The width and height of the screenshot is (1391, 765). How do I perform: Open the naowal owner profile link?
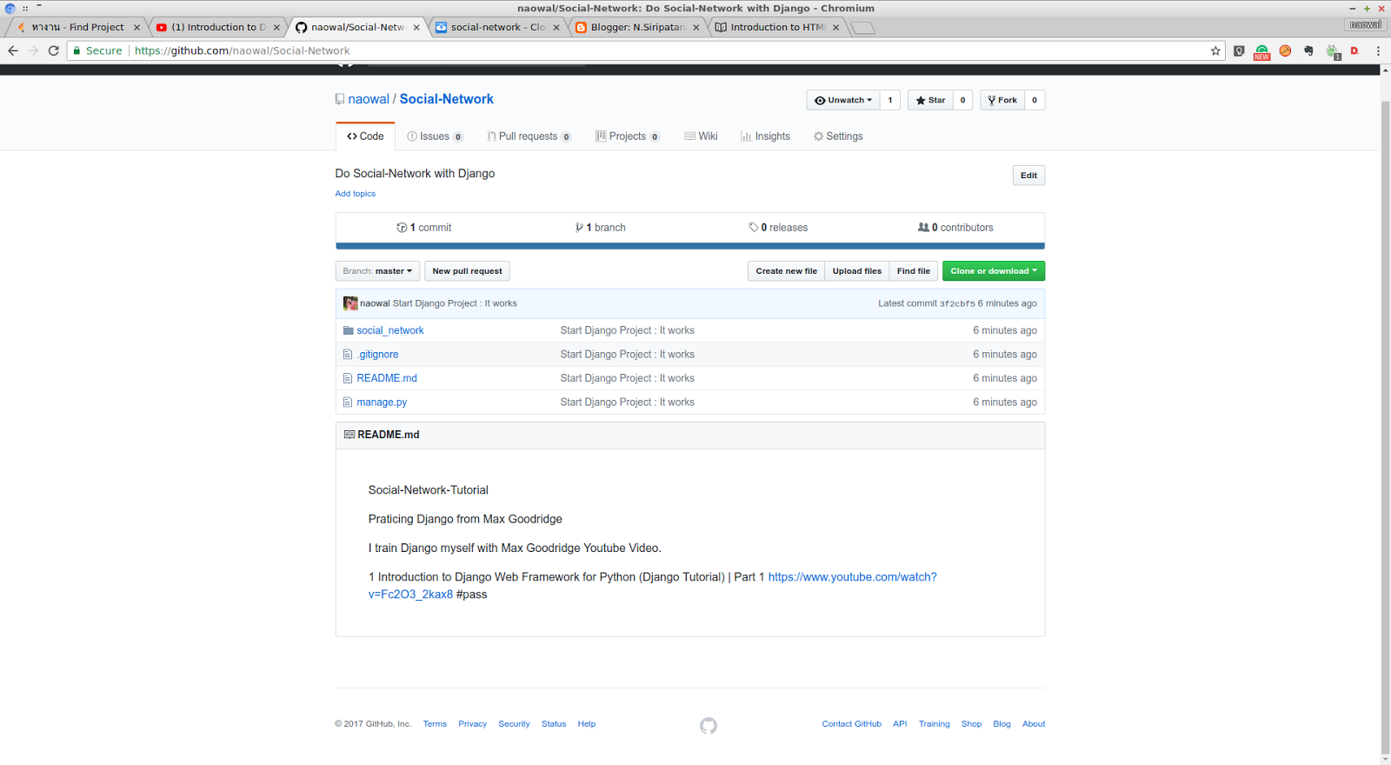[369, 99]
